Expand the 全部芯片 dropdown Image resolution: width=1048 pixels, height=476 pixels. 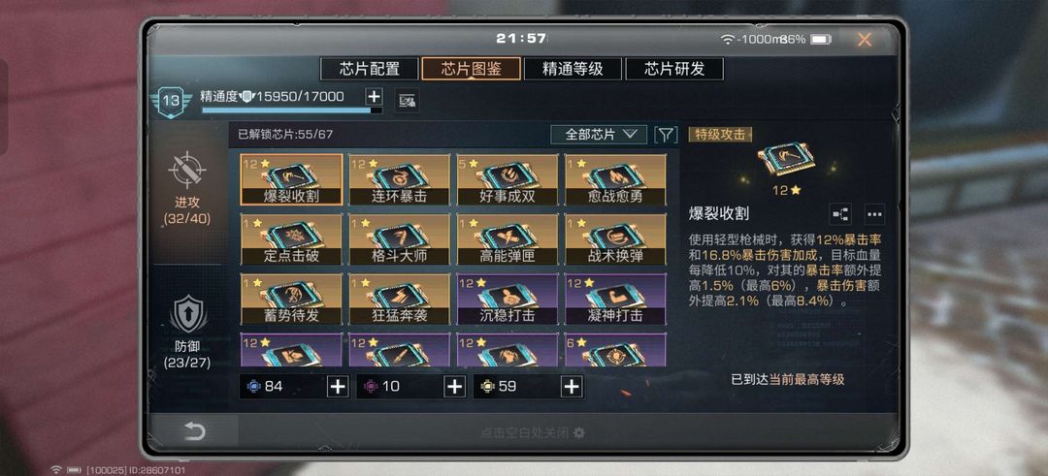pos(599,134)
